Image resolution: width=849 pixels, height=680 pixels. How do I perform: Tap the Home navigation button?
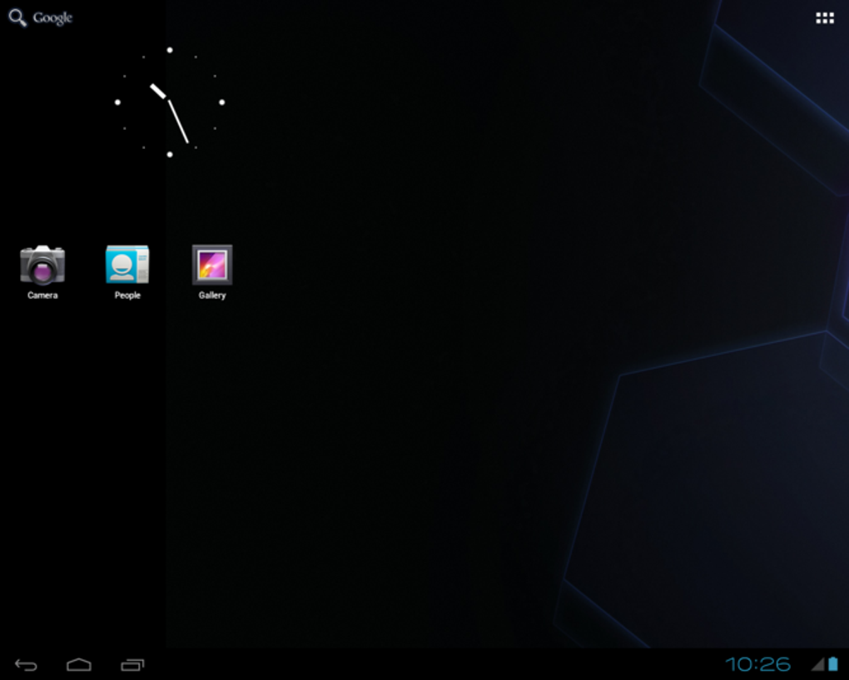(79, 664)
